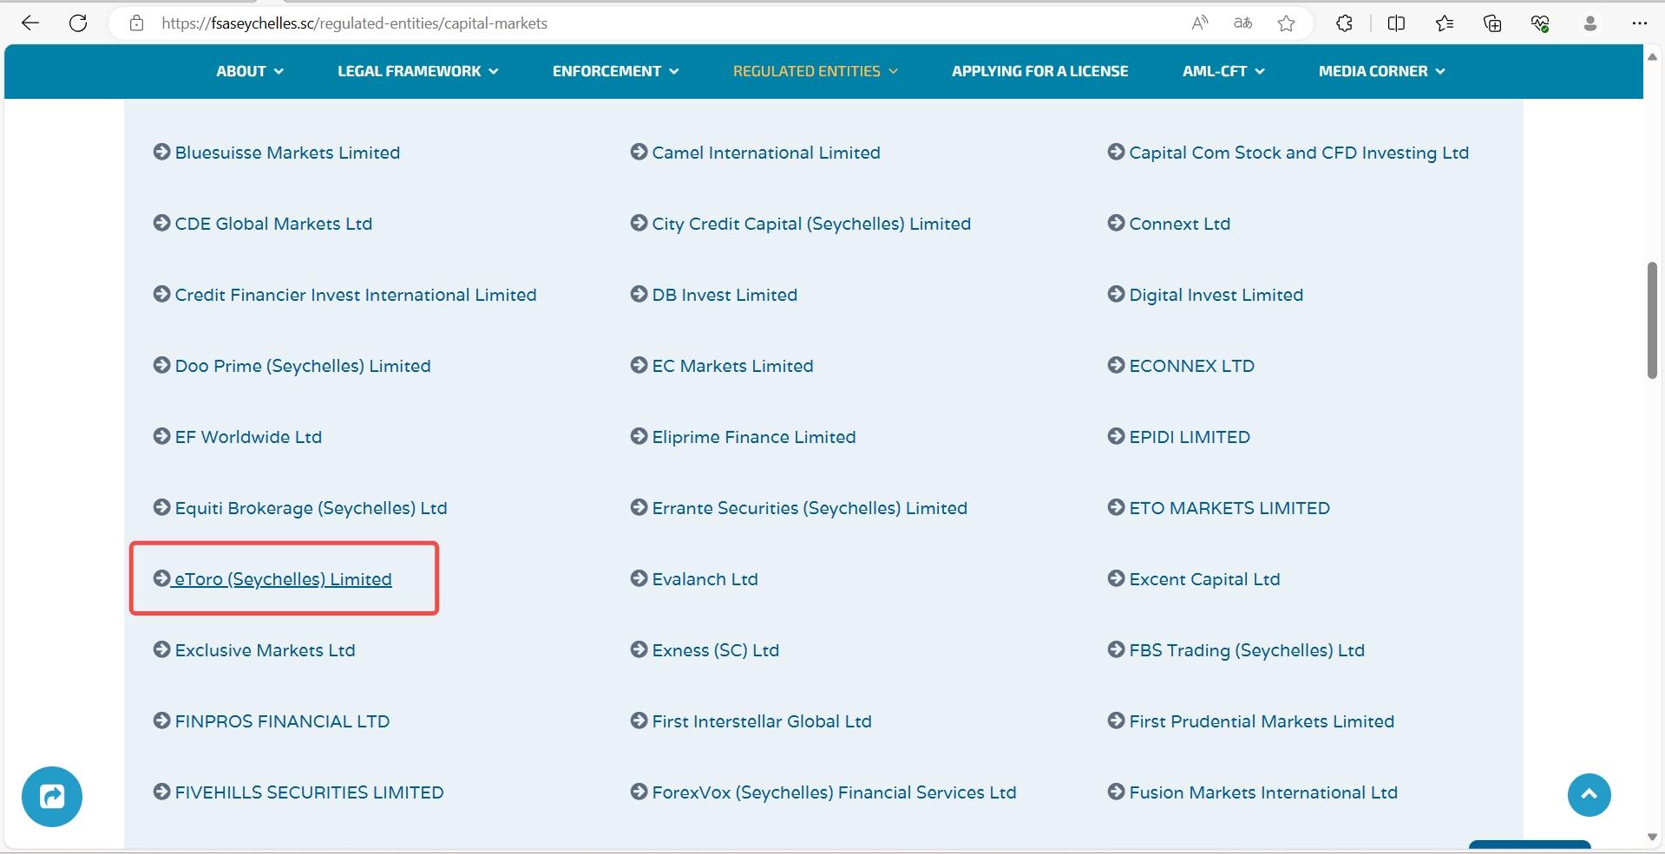Expand the AML-CFT dropdown menu
This screenshot has height=854, width=1665.
pos(1223,71)
